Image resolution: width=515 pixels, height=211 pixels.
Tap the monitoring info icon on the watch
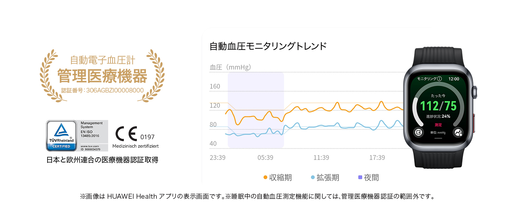point(439,79)
